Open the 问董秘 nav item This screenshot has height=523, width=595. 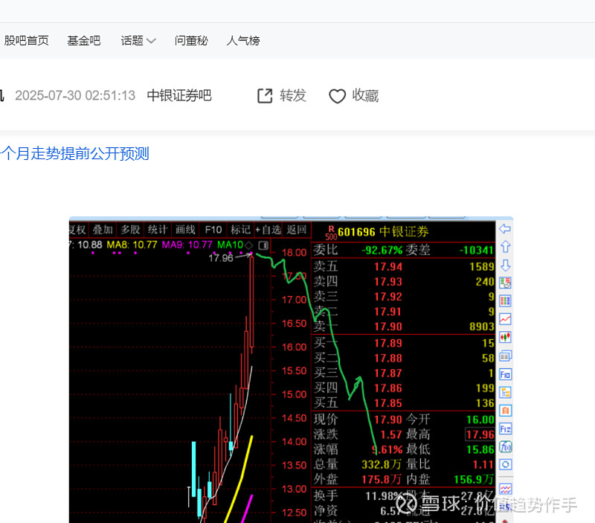point(191,41)
